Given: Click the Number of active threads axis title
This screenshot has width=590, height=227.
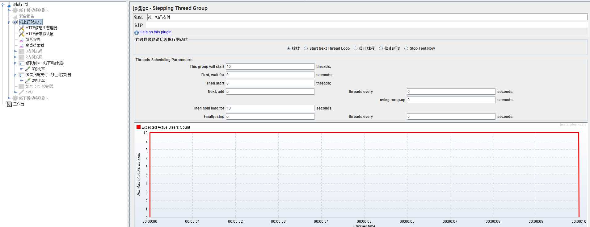Looking at the screenshot, I should [139, 174].
